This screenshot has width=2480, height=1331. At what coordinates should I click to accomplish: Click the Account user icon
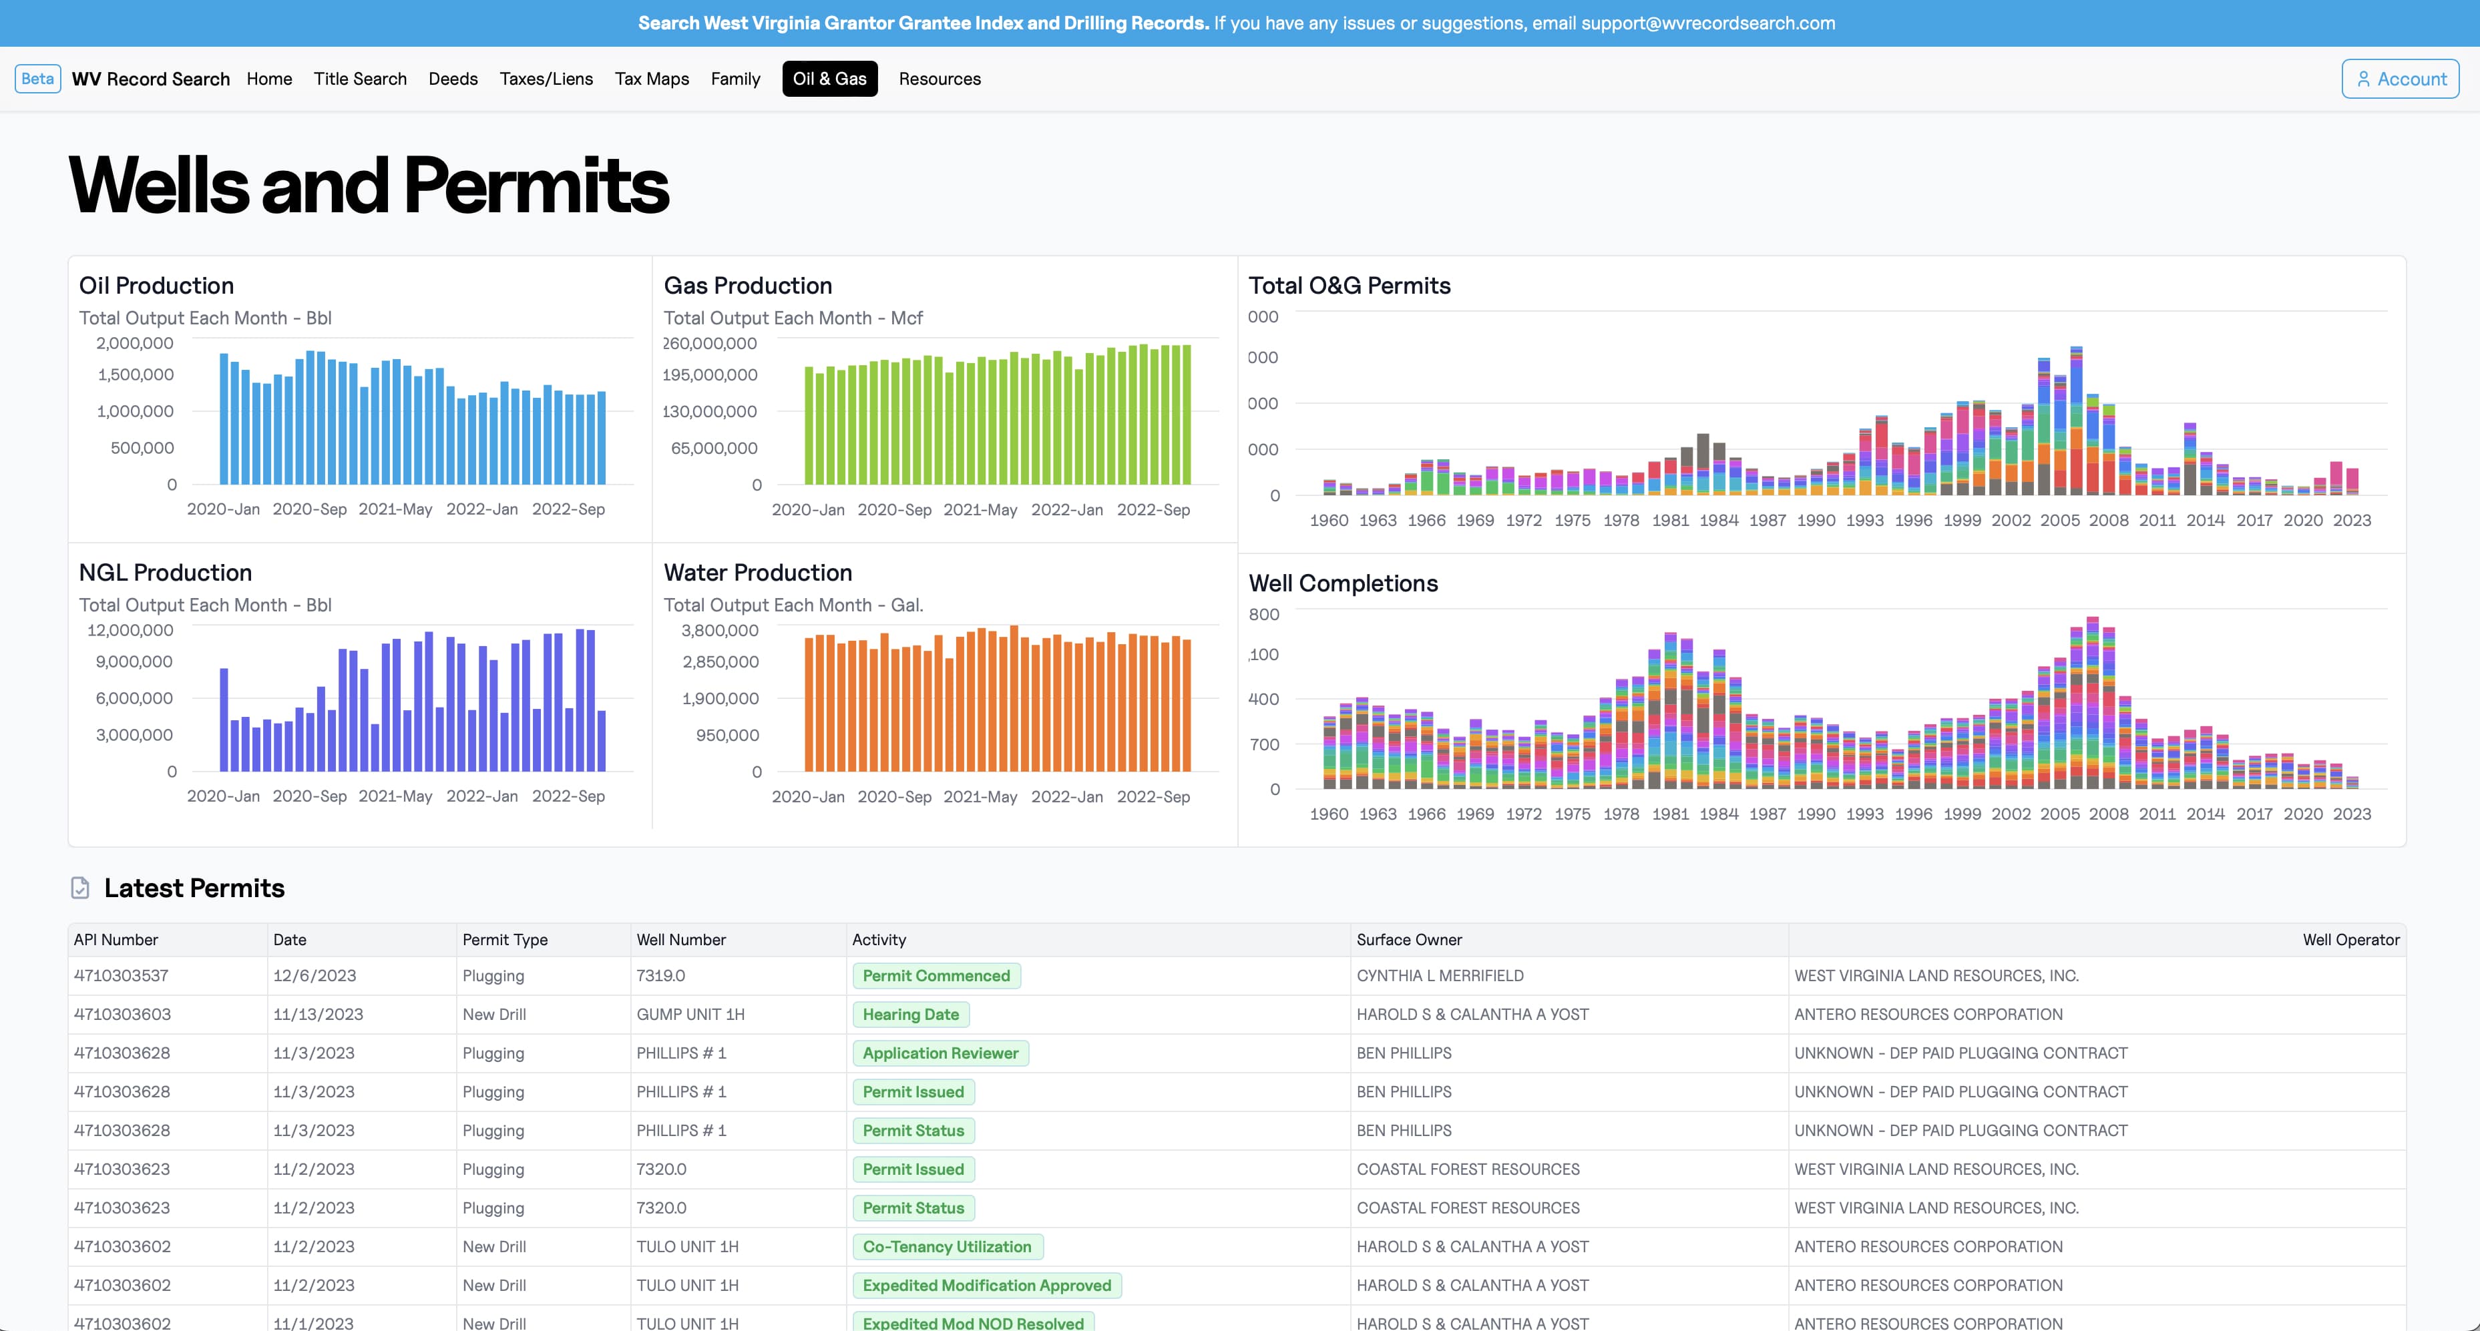point(2362,79)
